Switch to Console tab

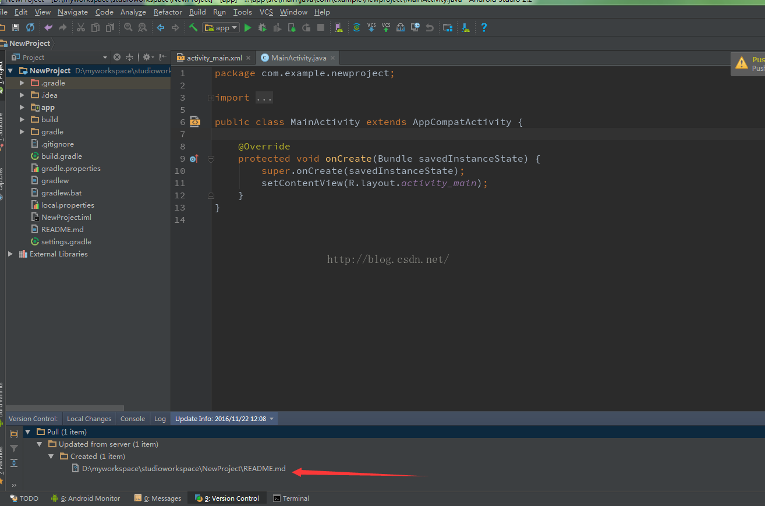click(x=133, y=419)
